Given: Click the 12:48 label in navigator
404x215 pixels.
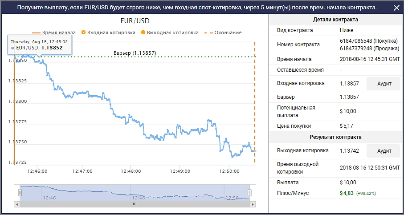Looking at the screenshot, I should 139,198.
